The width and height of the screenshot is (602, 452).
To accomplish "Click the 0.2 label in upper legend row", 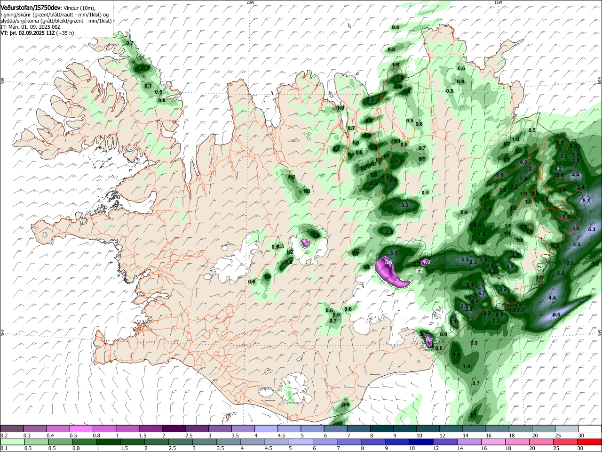I will [4, 436].
